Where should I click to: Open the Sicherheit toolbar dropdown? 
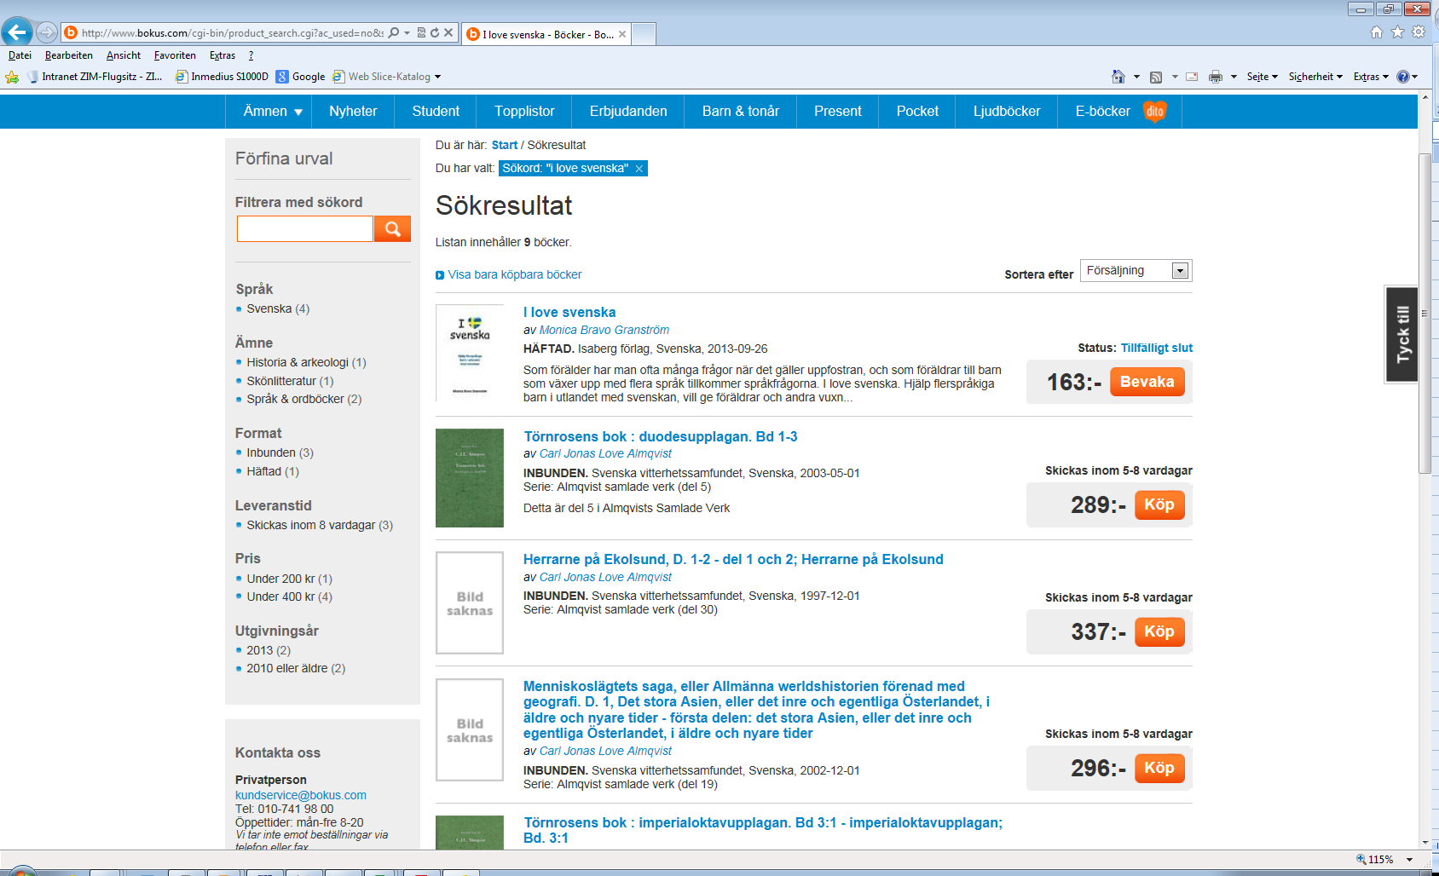point(1315,77)
